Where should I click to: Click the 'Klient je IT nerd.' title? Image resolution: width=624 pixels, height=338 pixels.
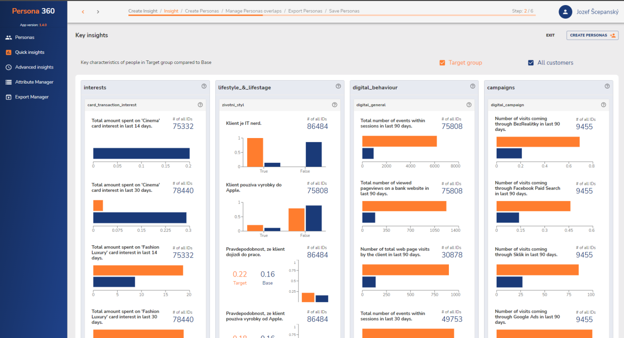pyautogui.click(x=244, y=123)
